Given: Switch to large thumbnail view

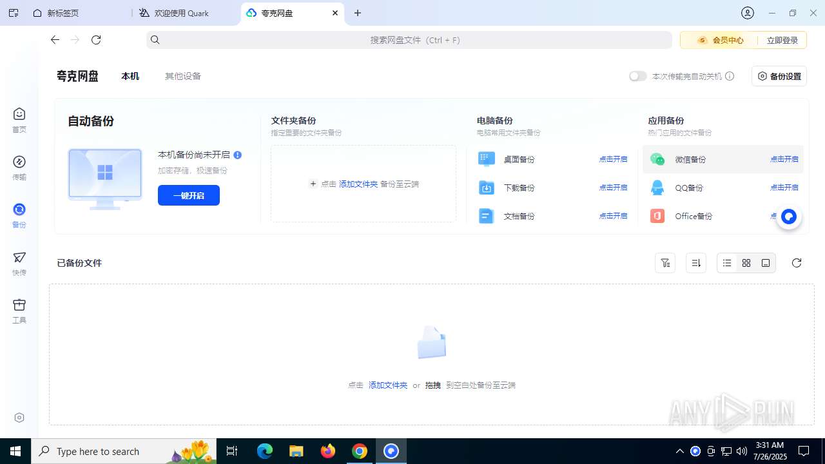Looking at the screenshot, I should click(x=766, y=263).
